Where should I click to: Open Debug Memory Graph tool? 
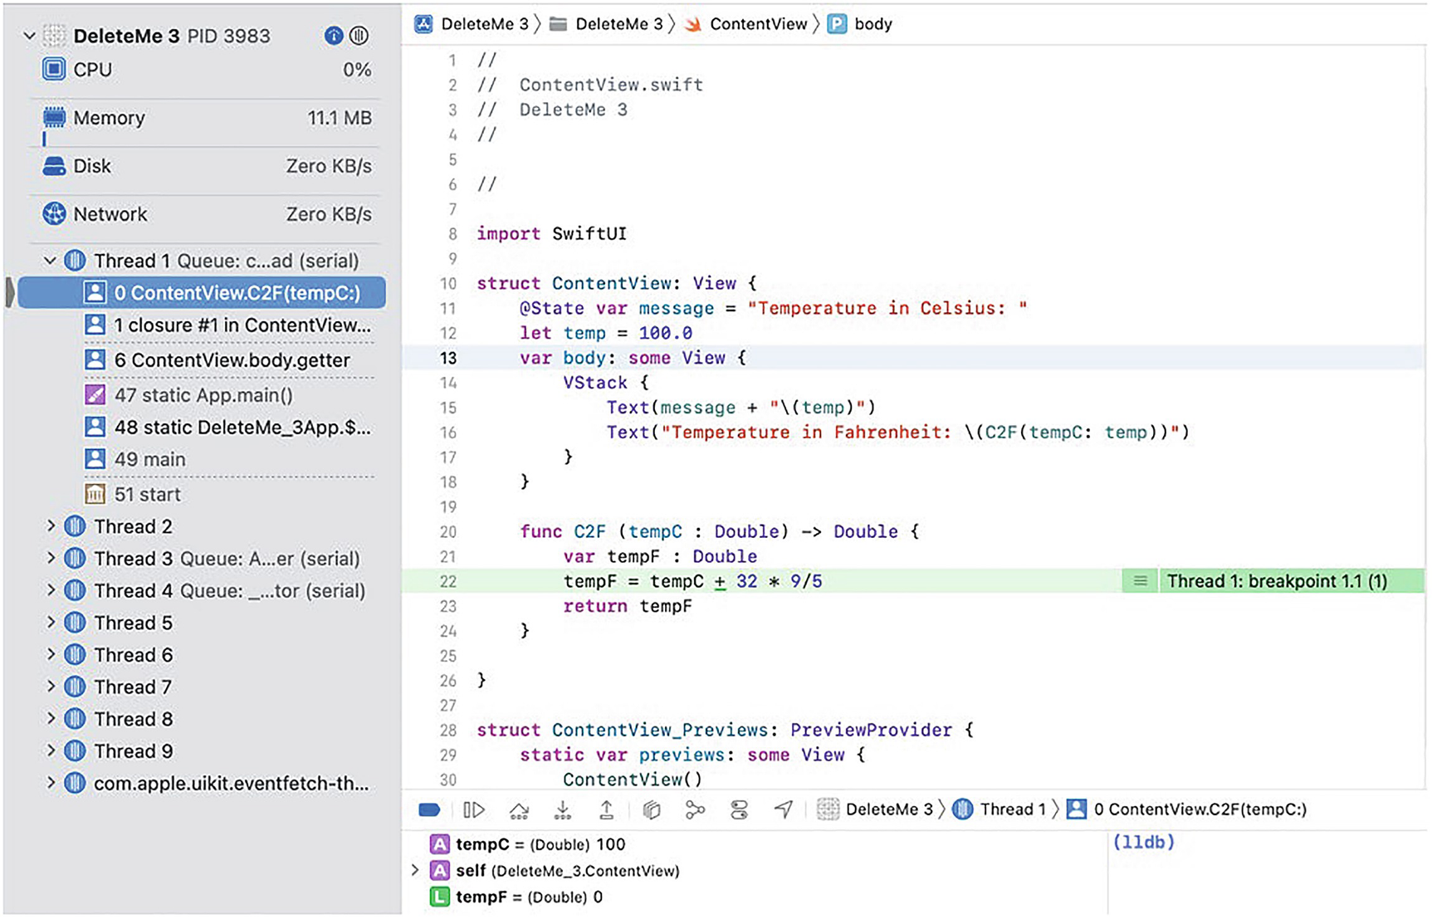click(x=696, y=809)
